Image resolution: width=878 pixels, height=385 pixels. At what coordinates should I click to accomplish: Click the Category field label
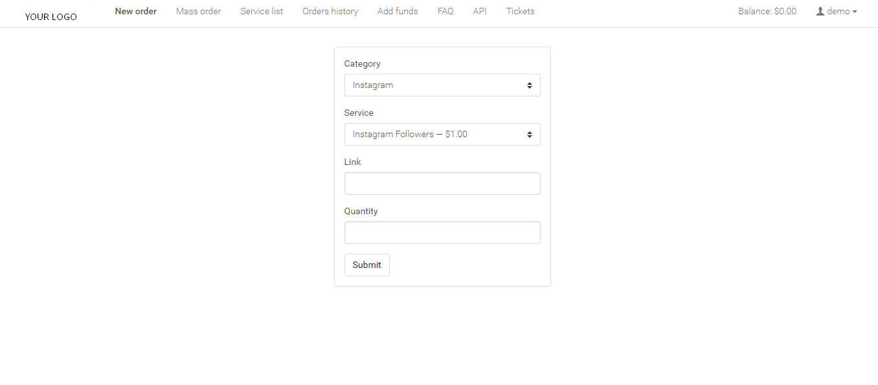pos(362,63)
